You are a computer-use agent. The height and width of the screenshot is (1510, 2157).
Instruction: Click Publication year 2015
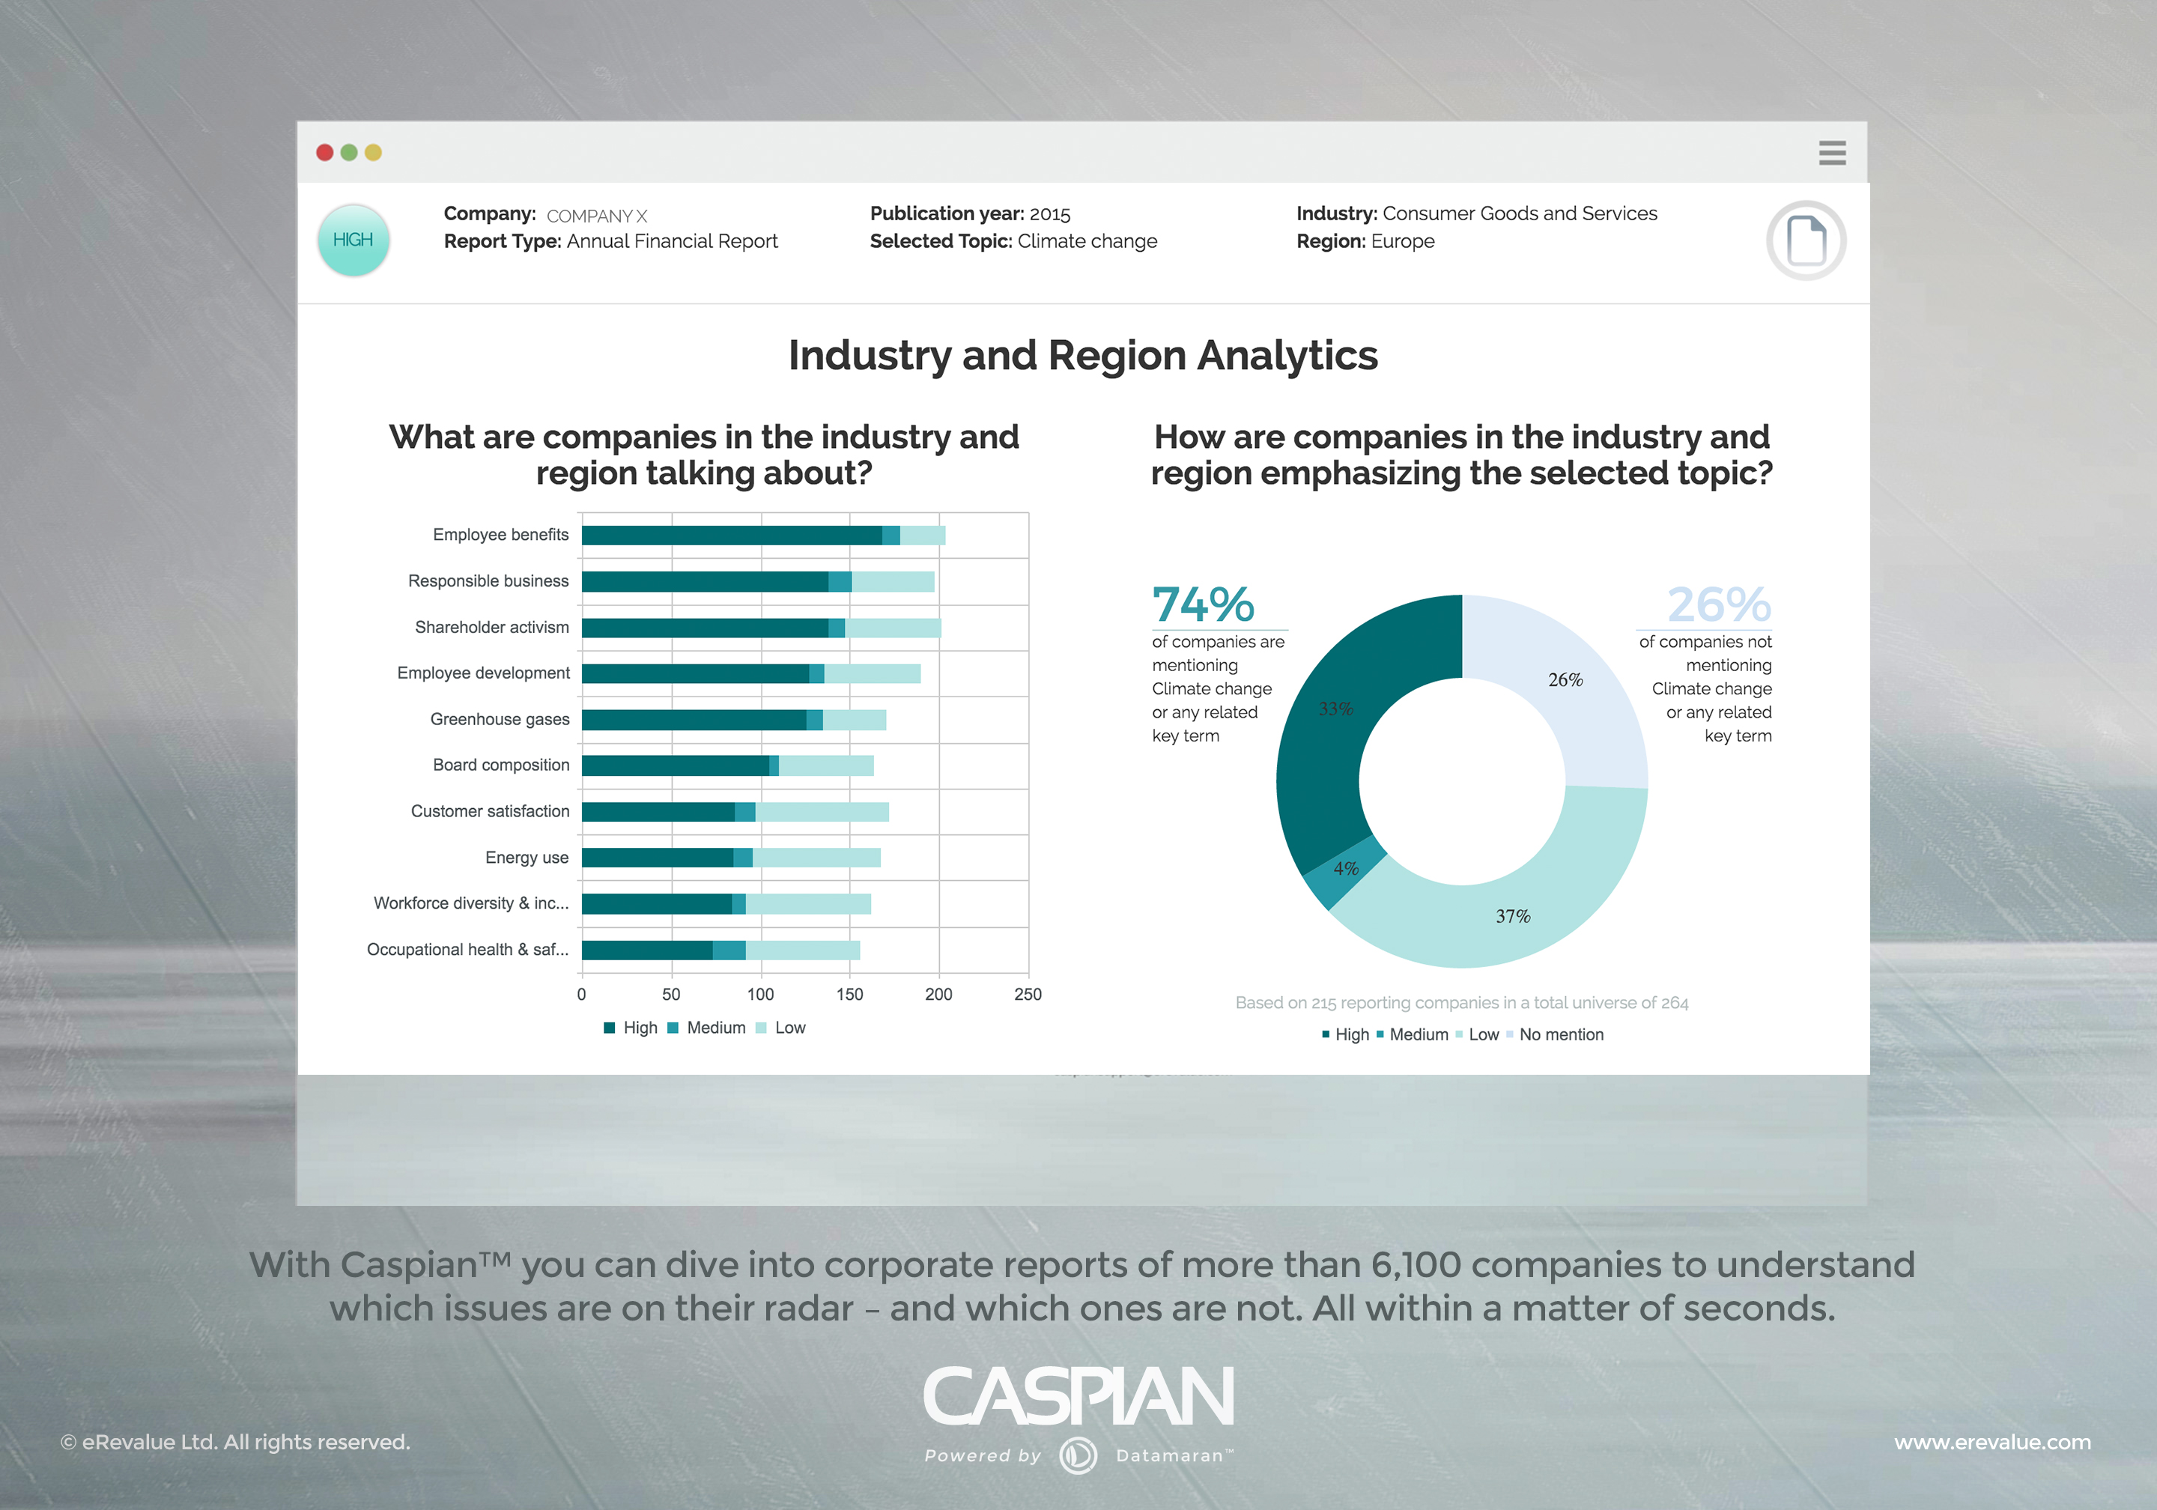[969, 213]
